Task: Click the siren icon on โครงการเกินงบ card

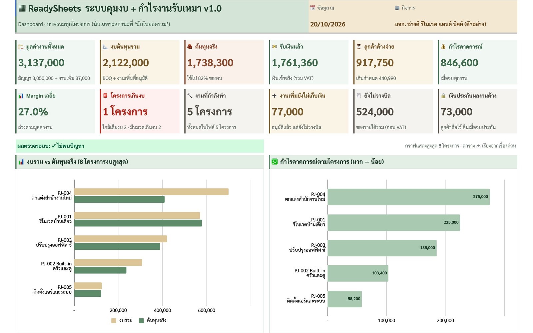Action: [105, 96]
